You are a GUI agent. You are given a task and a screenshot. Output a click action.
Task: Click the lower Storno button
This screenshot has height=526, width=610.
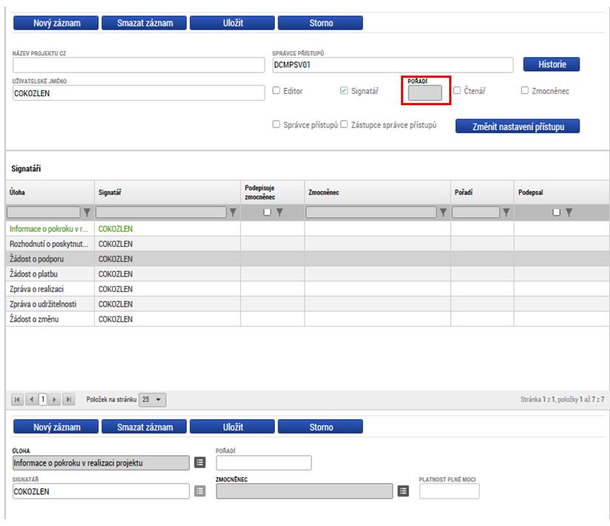[320, 427]
